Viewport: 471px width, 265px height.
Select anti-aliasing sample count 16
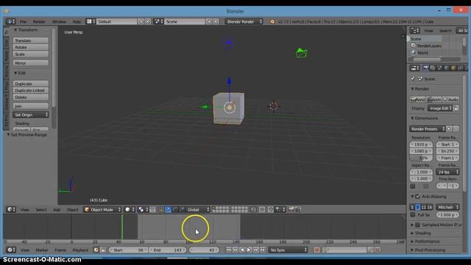pos(430,207)
